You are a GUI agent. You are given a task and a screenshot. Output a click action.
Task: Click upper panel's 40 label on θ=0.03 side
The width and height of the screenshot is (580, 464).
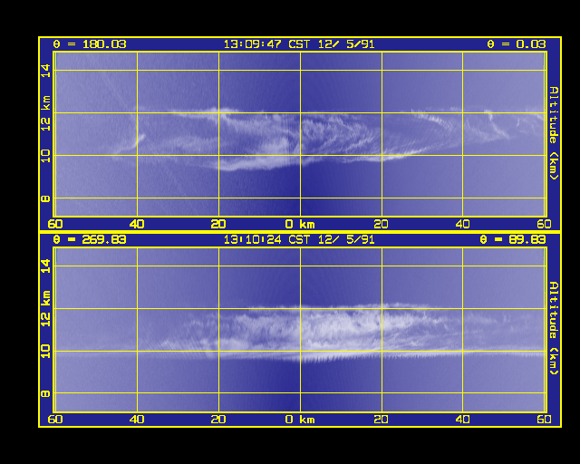click(462, 224)
